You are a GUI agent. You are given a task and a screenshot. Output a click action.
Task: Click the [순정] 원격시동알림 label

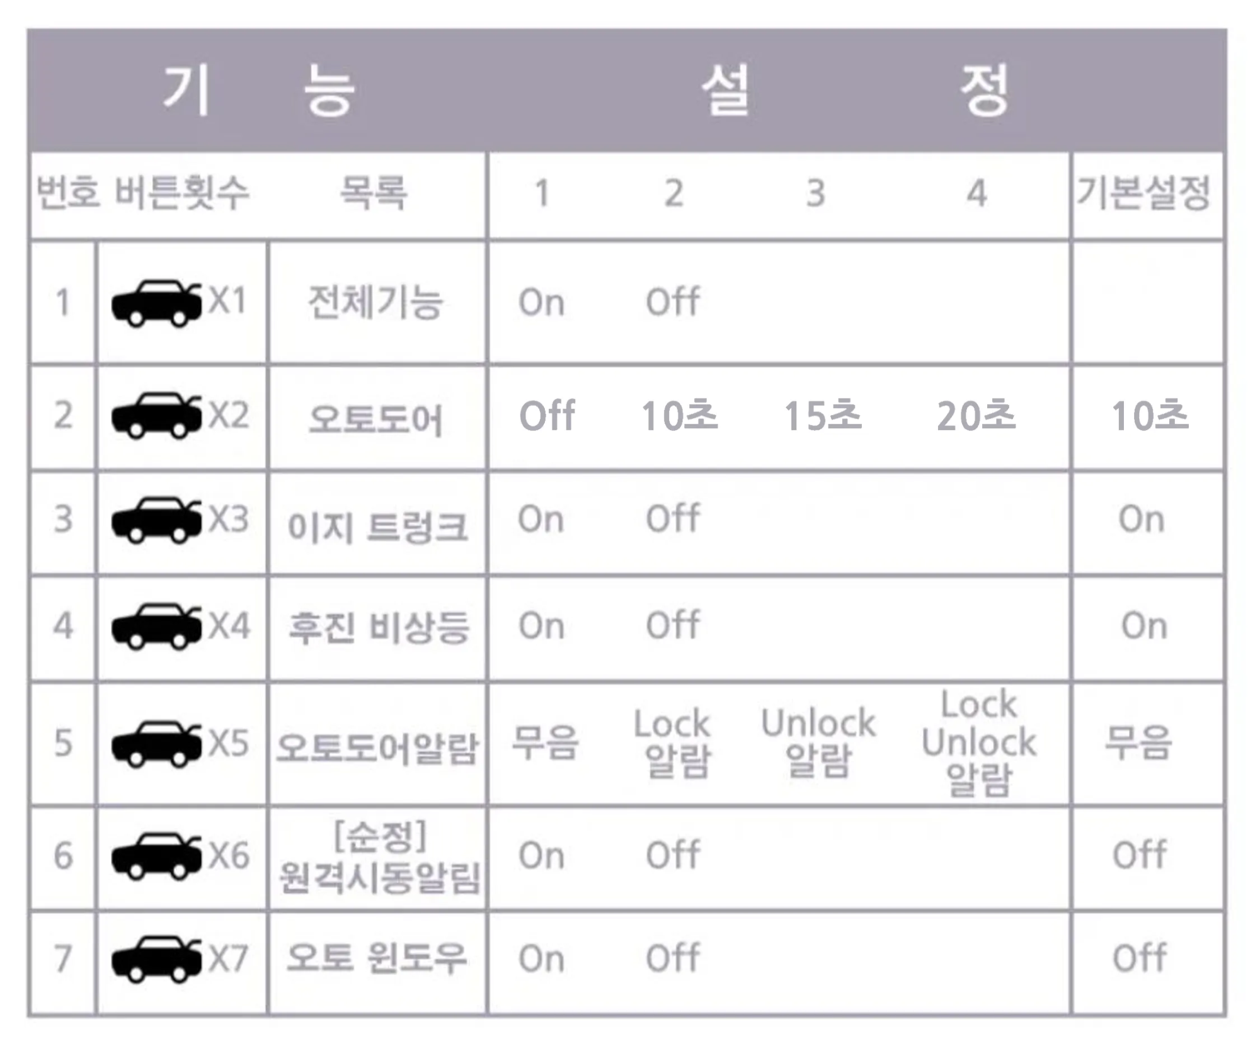point(379,857)
